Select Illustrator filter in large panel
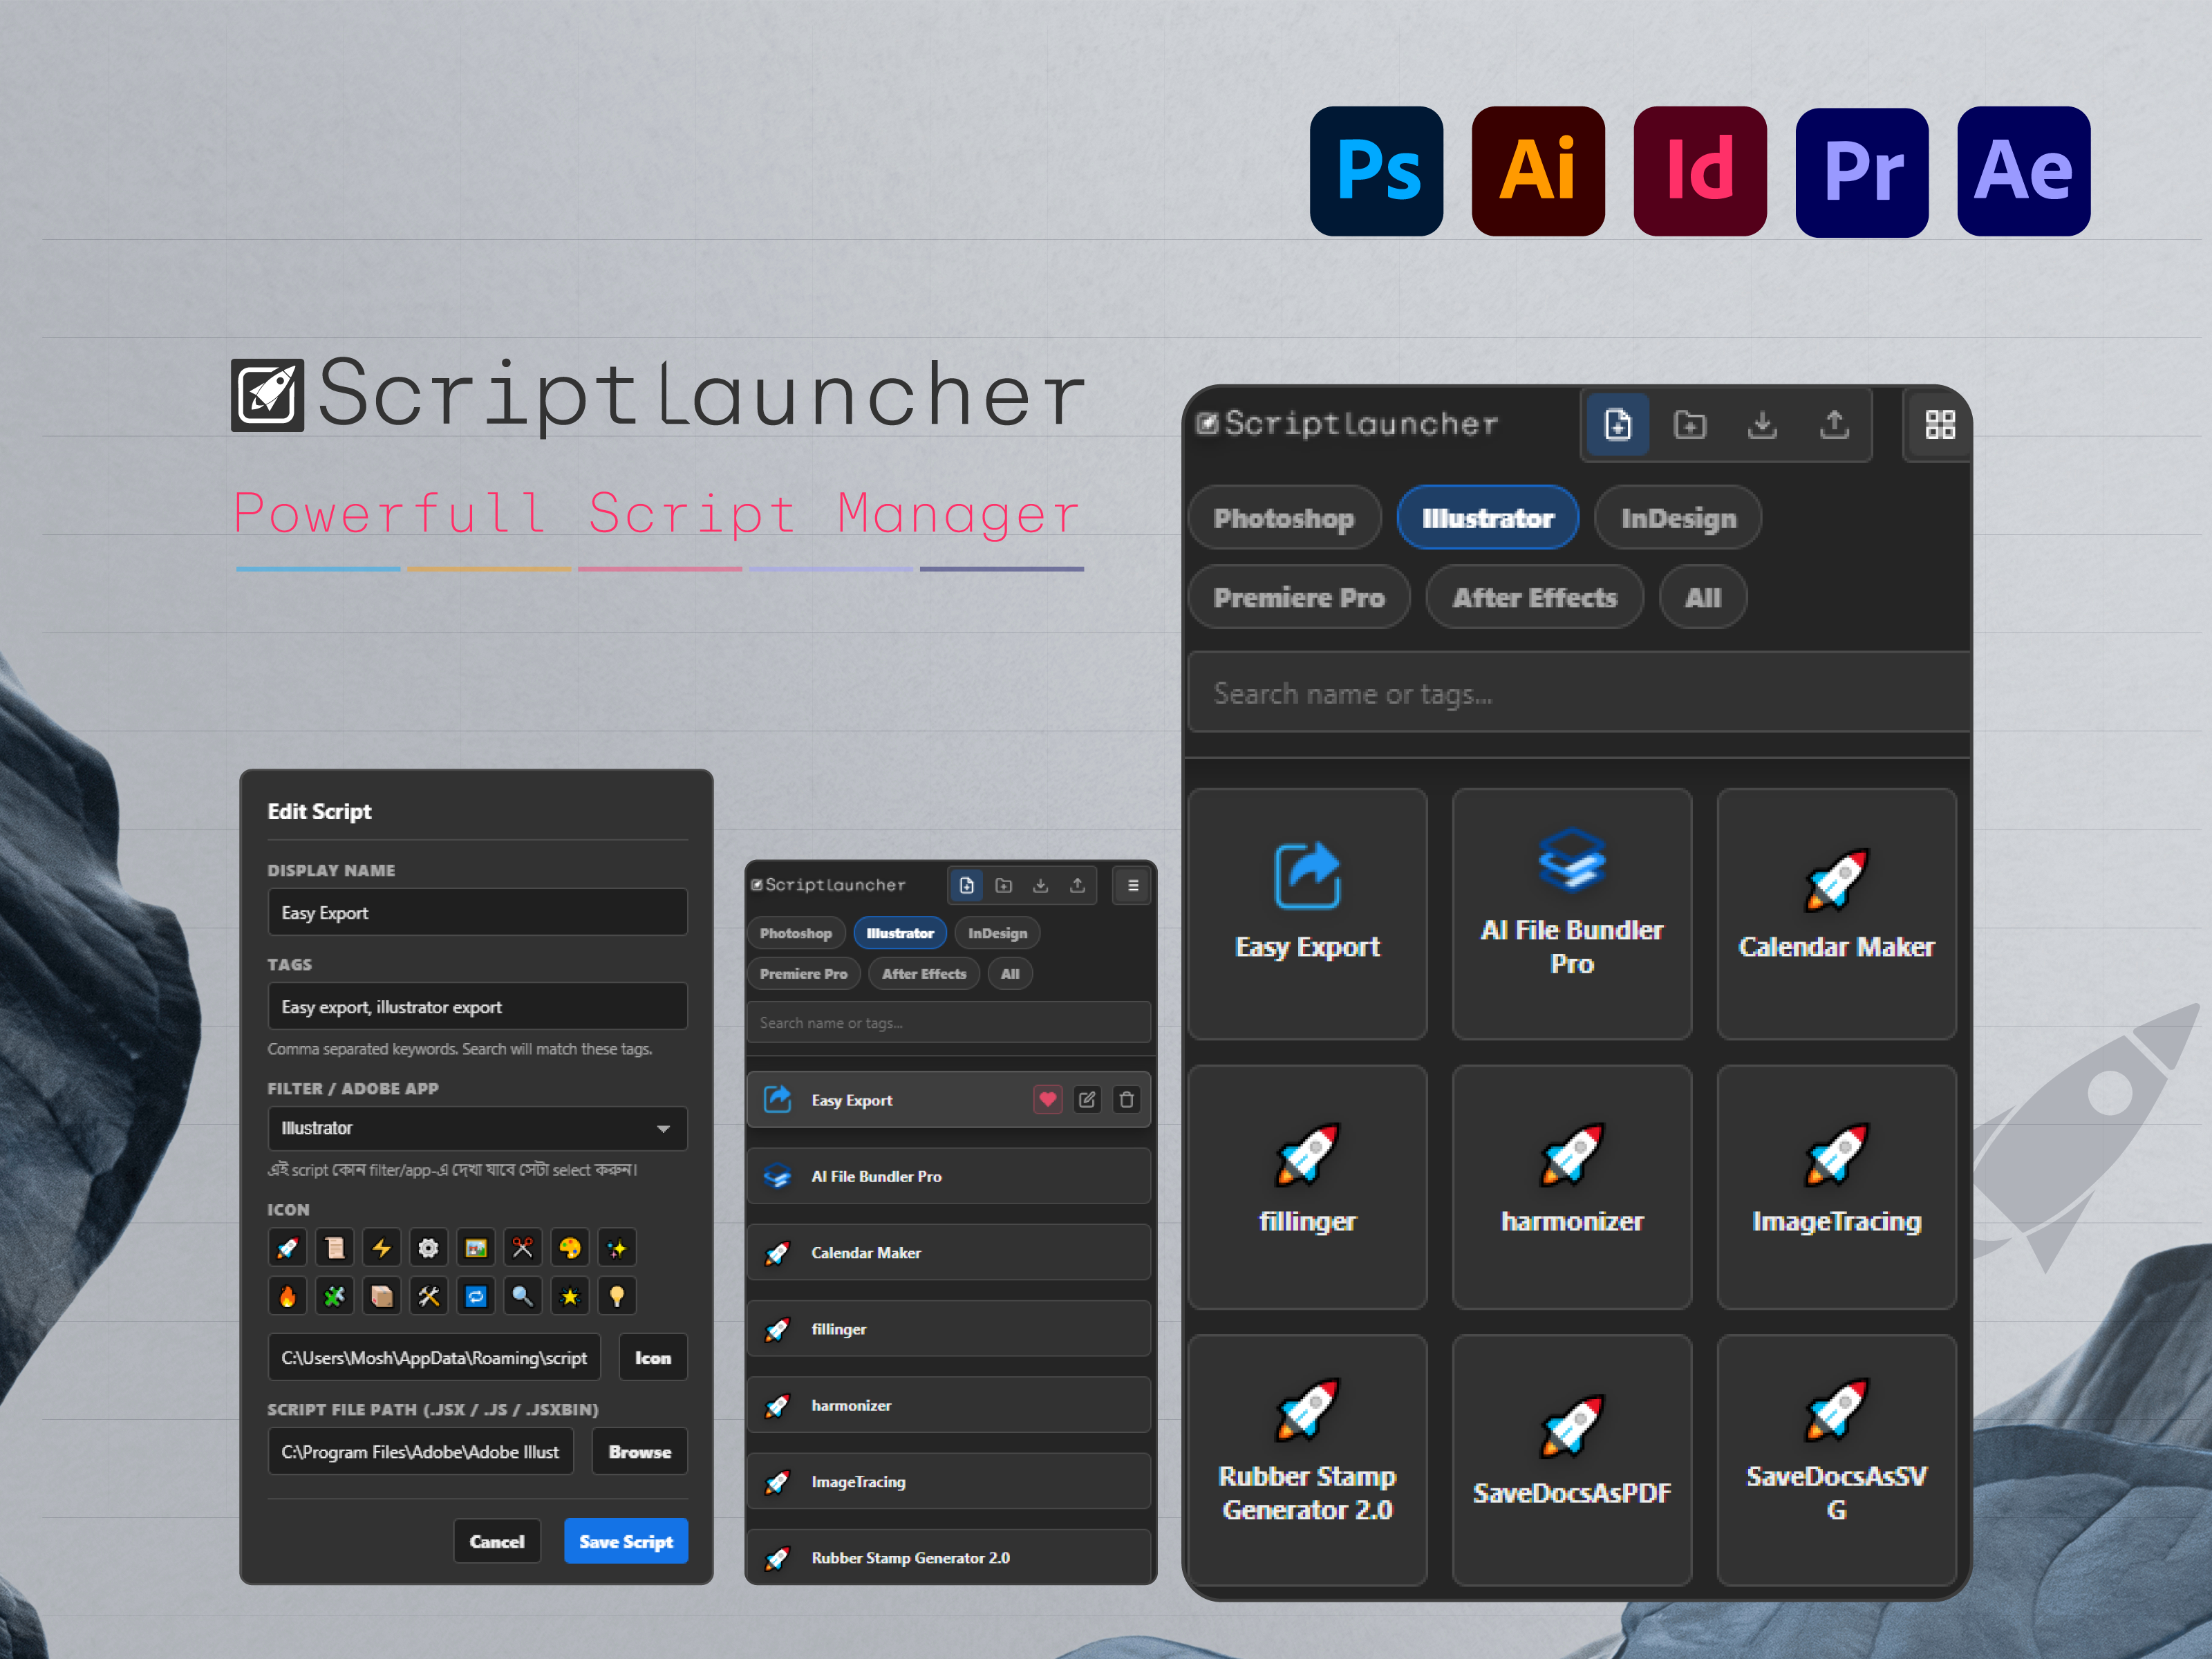 (x=1488, y=518)
